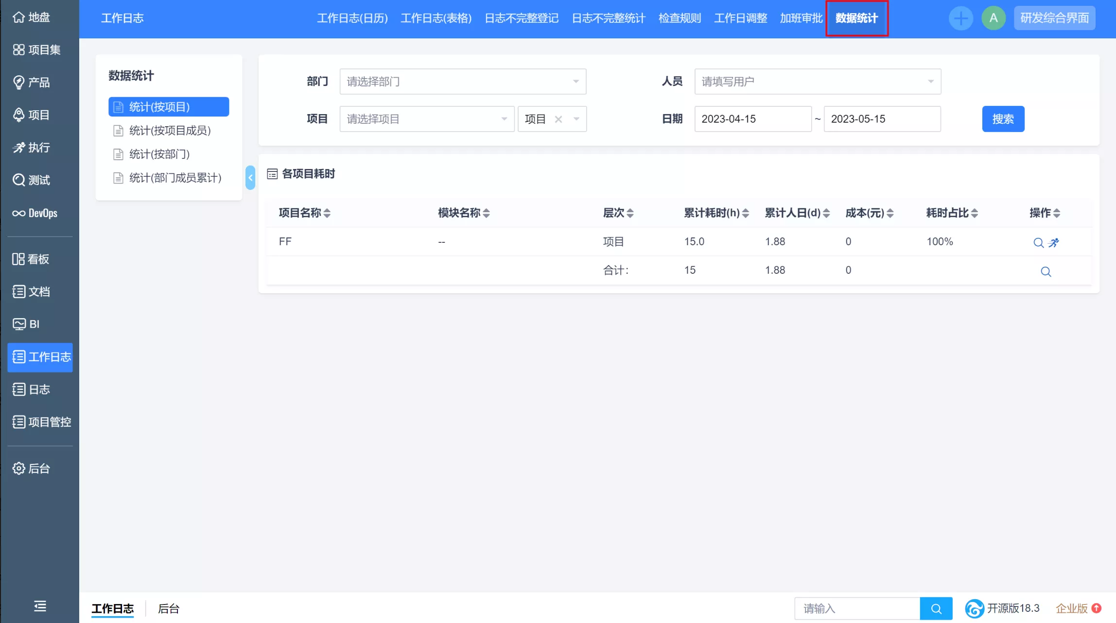Screen dimensions: 1116x623
Task: Open BI sidebar item
Action: click(27, 324)
